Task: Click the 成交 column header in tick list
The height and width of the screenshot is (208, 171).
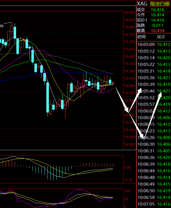Action: coord(161,37)
